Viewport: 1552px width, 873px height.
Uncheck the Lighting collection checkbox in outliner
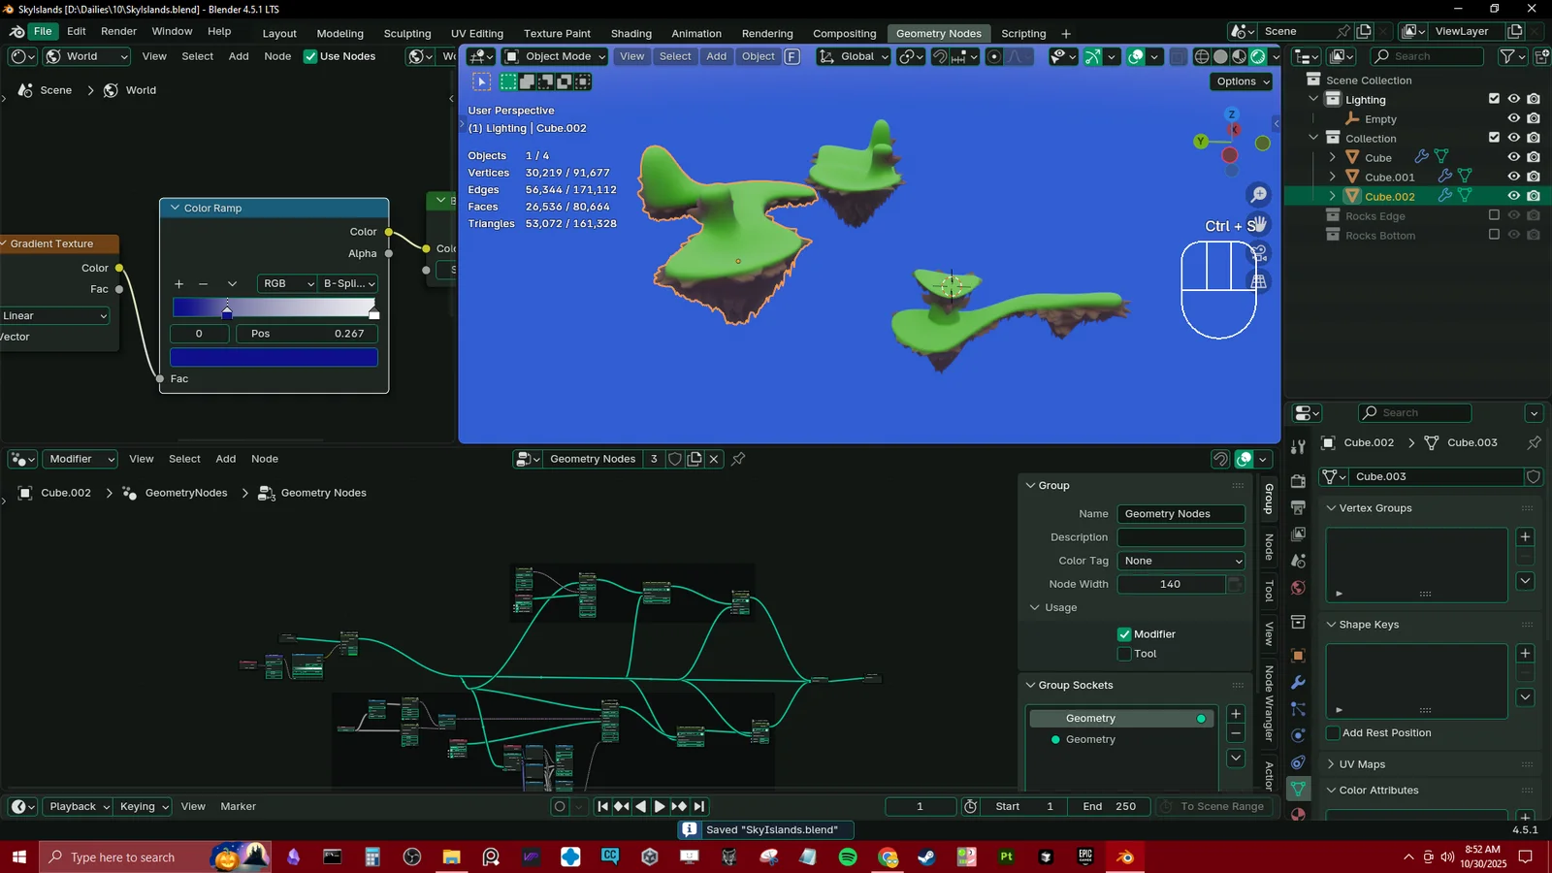point(1493,98)
